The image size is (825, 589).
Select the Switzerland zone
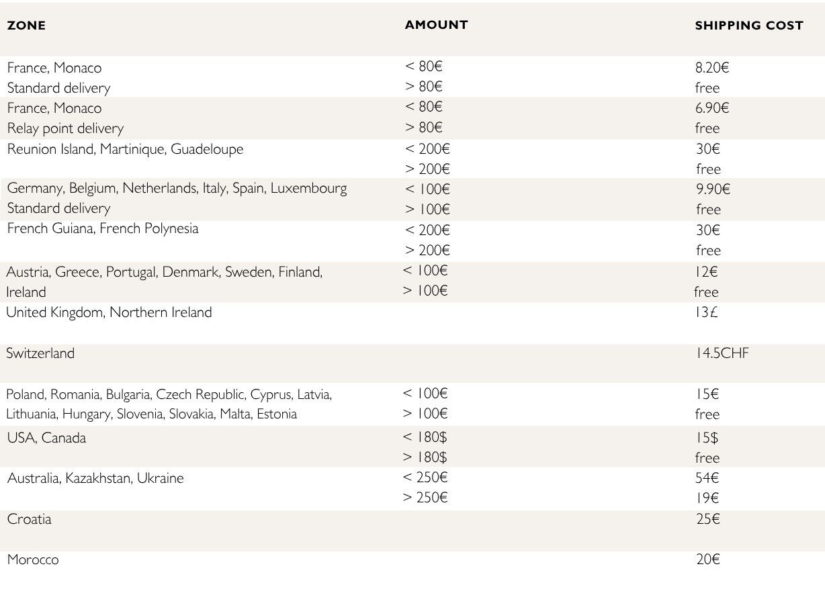tap(40, 353)
